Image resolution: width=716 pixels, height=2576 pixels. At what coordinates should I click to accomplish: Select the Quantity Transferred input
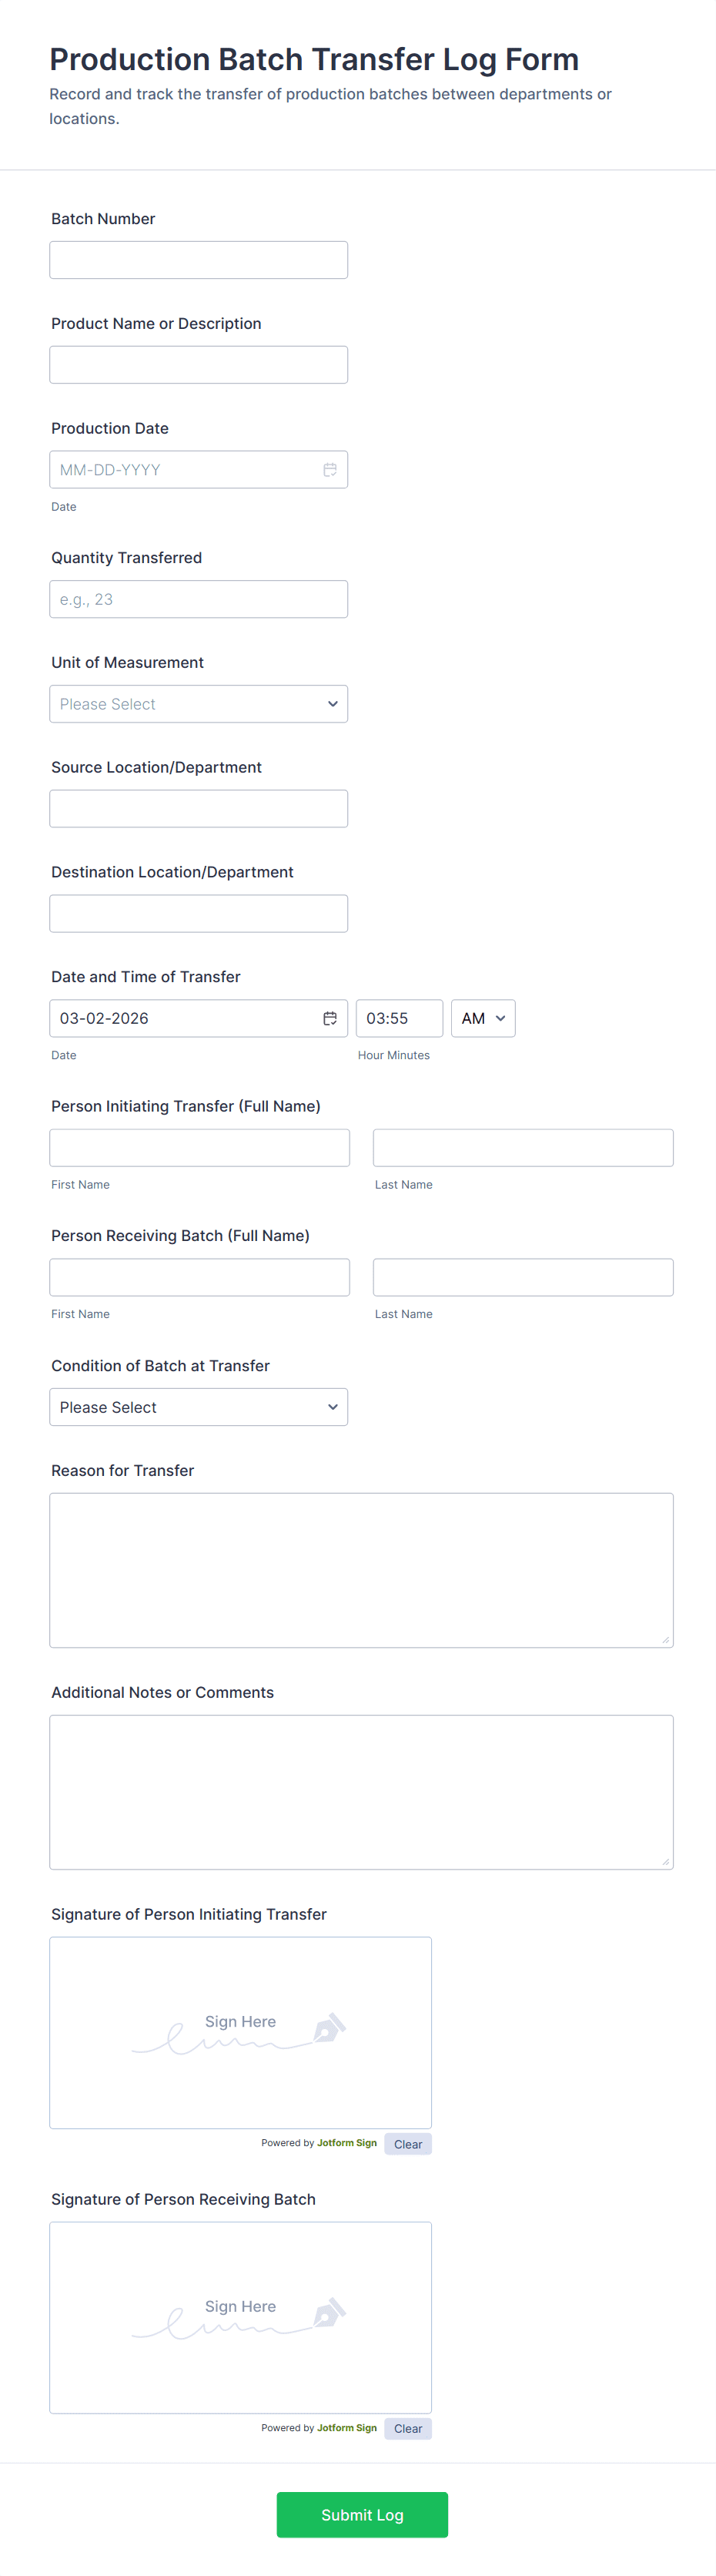click(x=199, y=599)
